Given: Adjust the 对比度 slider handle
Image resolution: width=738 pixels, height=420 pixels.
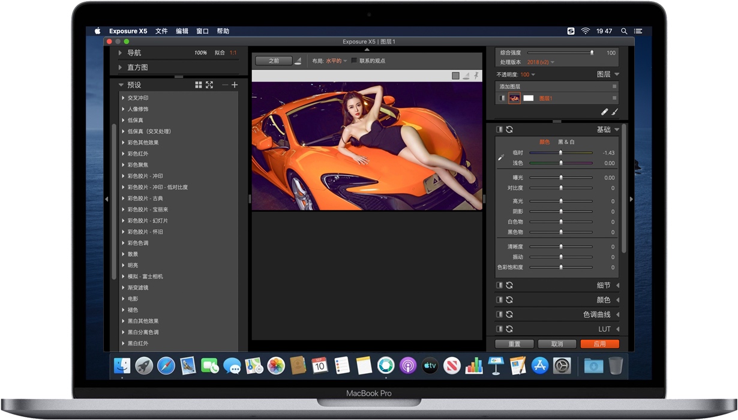Looking at the screenshot, I should pyautogui.click(x=561, y=188).
